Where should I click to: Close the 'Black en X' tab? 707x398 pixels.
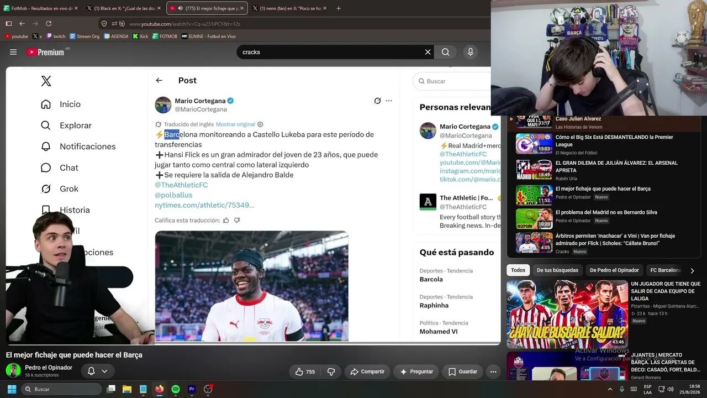159,8
